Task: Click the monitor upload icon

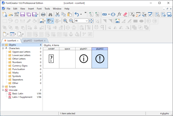Action: 169,14
